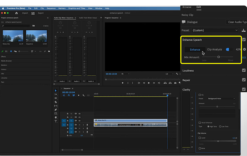Enable voice-over record on track A1
Image resolution: width=247 pixels, height=156 pixels.
tap(87, 125)
